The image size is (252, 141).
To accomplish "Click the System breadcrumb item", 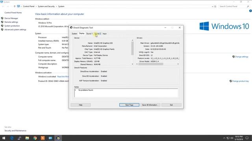I will [x=61, y=6].
